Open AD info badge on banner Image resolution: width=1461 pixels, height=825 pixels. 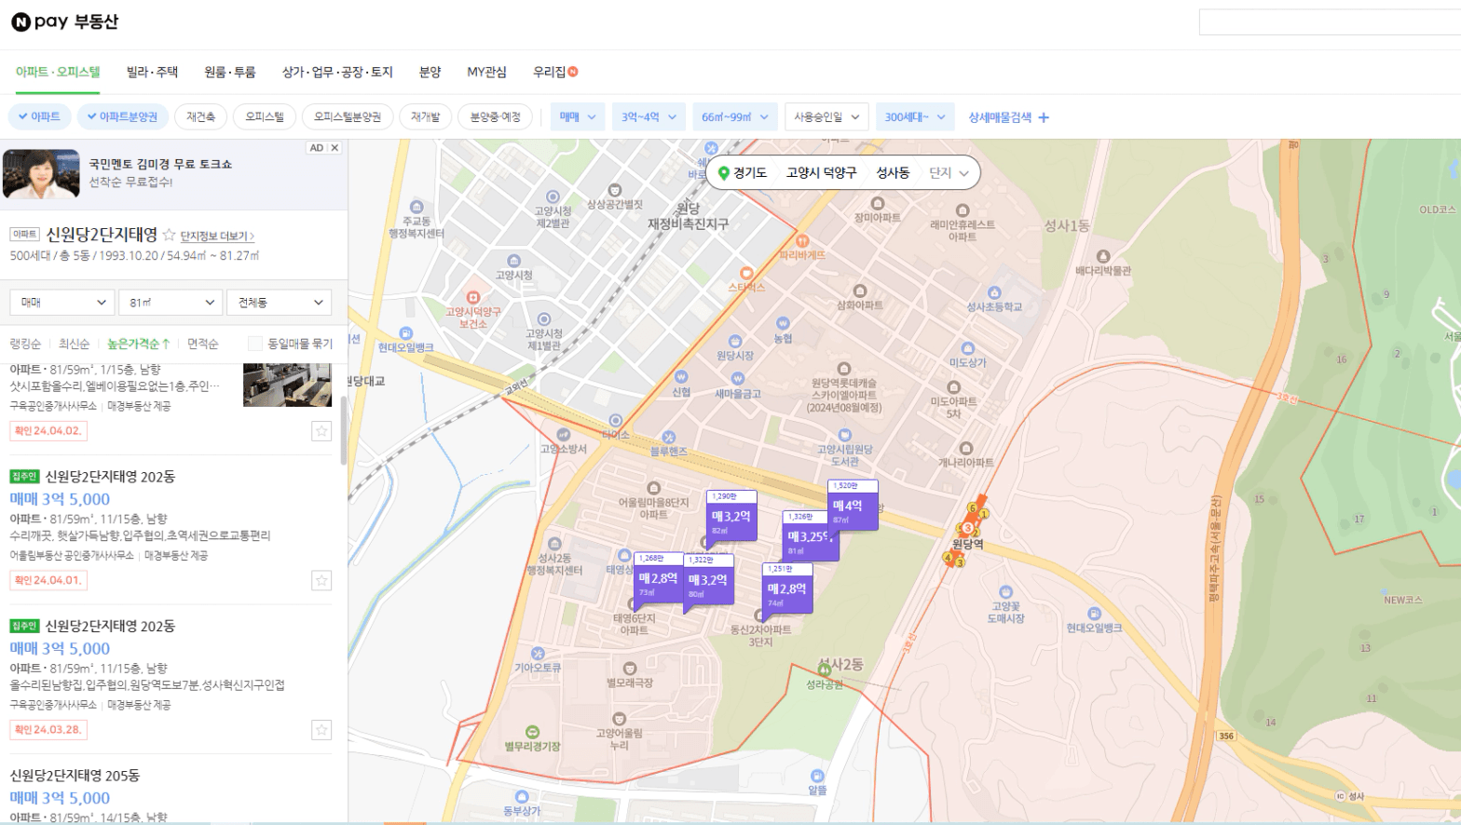(x=317, y=148)
